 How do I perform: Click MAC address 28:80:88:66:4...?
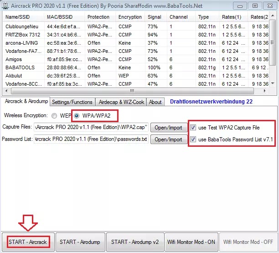(x=64, y=67)
